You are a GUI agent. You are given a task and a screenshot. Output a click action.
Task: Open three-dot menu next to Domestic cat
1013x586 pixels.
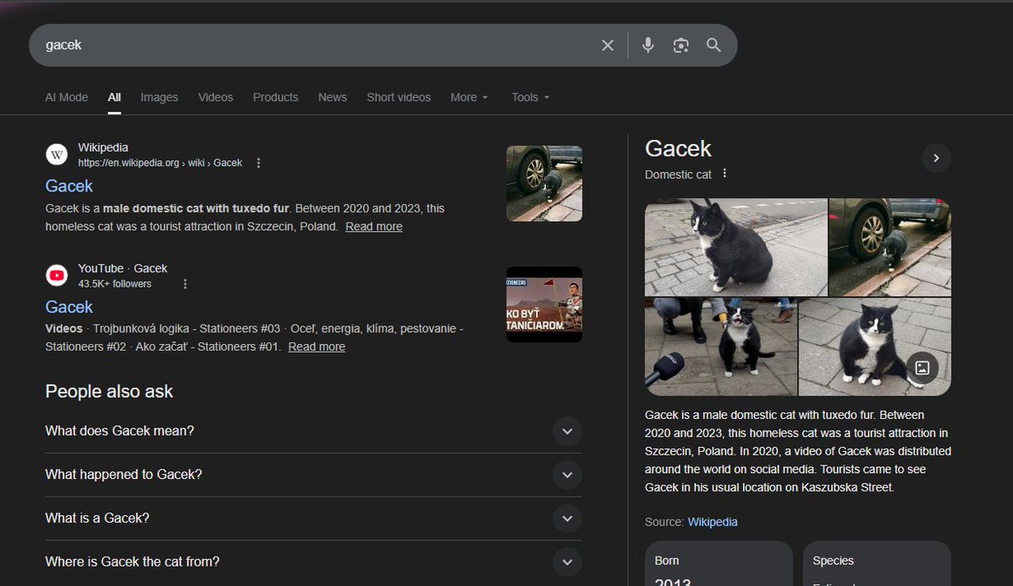(x=724, y=174)
